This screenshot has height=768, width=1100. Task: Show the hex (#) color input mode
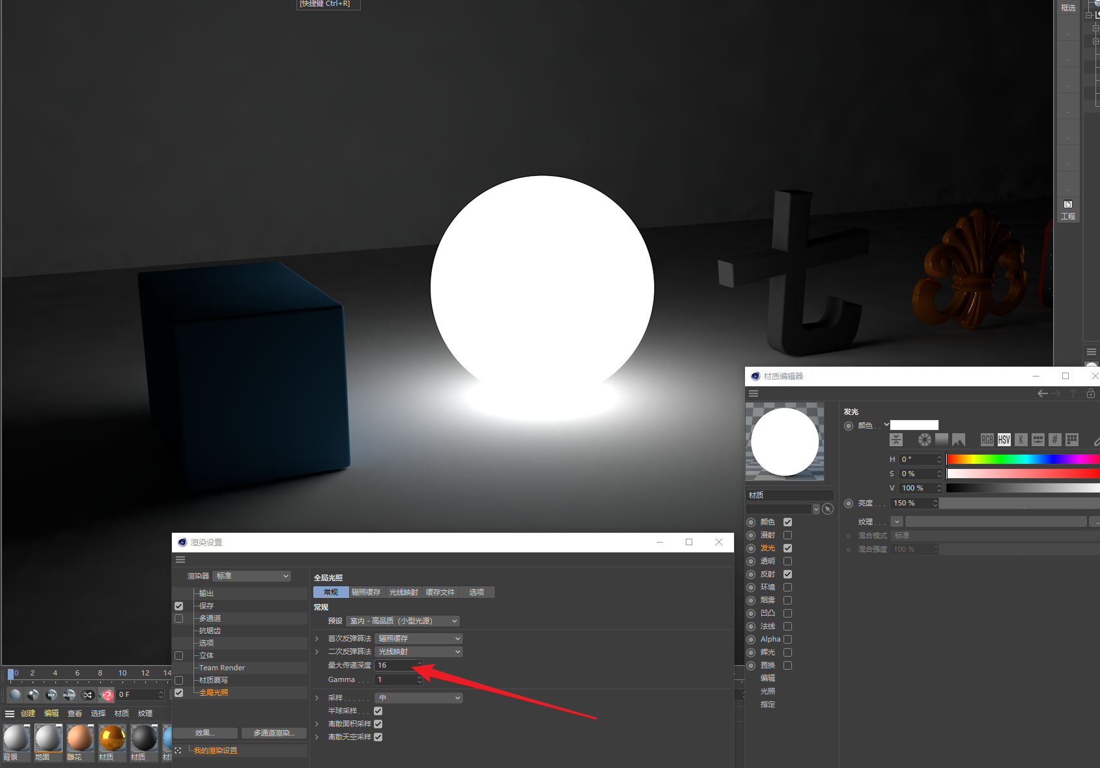click(x=1055, y=440)
